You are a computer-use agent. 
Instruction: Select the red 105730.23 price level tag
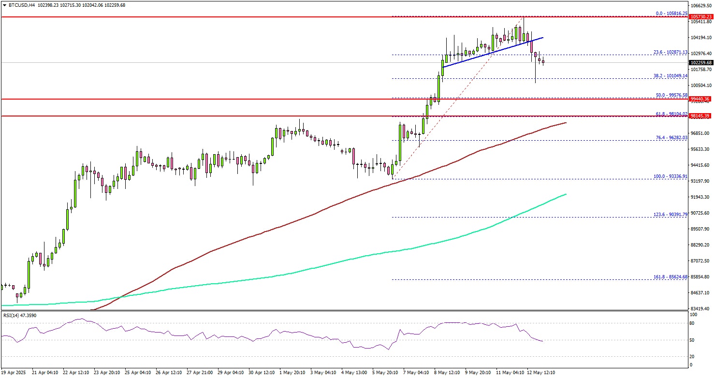tap(700, 16)
